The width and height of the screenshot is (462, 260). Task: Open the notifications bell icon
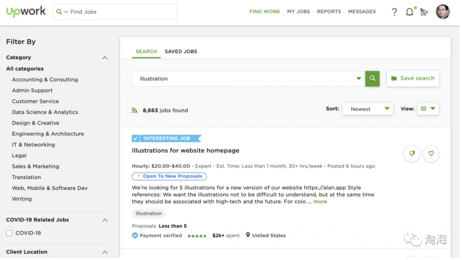[x=409, y=12]
